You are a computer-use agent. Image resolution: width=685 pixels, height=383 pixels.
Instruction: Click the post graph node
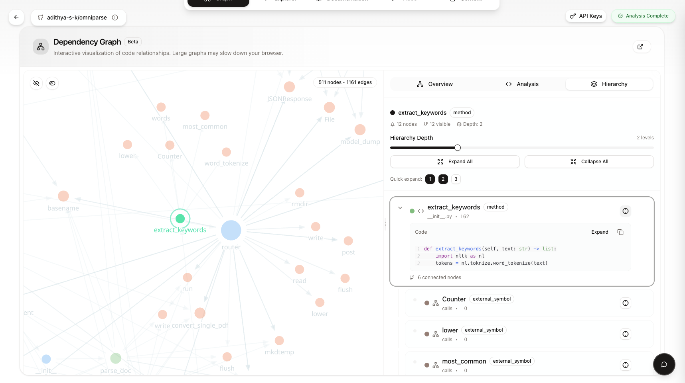click(x=348, y=241)
